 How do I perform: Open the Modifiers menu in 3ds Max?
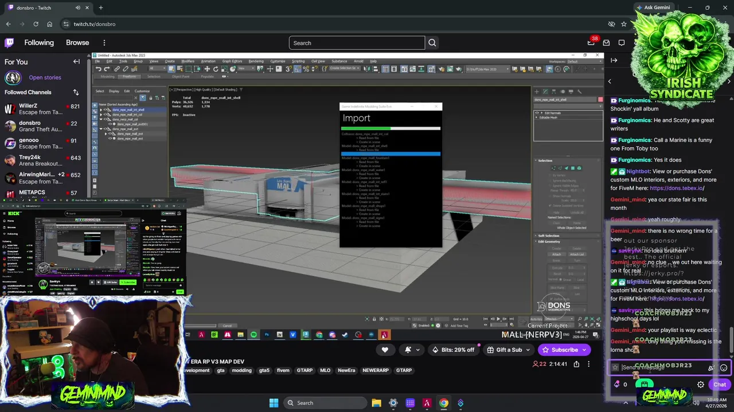click(x=188, y=61)
